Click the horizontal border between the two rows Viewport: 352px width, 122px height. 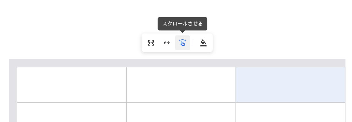pos(181,102)
